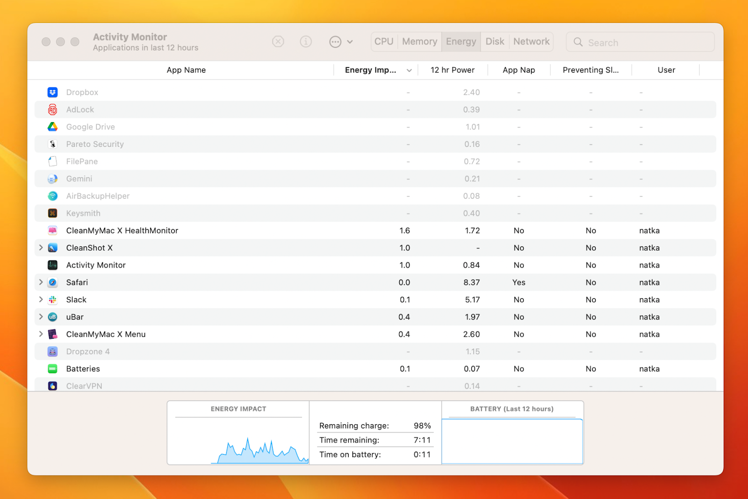Click CleanMyMac X HealthMonitor 1.6 energy value
The width and height of the screenshot is (748, 499).
405,231
